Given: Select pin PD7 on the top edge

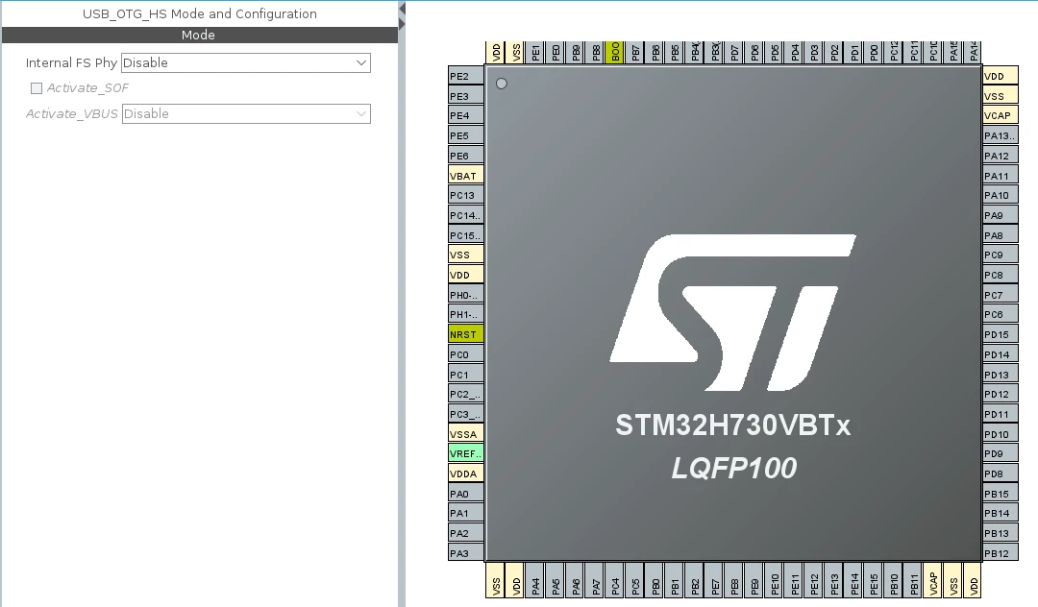Looking at the screenshot, I should click(735, 52).
